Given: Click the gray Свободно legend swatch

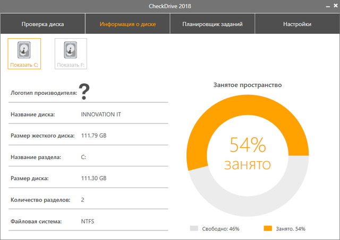Looking at the screenshot, I should (x=194, y=229).
